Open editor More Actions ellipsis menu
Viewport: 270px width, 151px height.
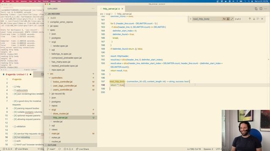(x=266, y=9)
